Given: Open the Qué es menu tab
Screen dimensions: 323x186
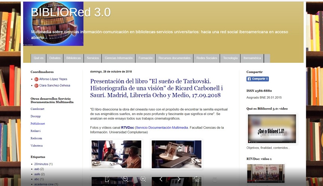Looking at the screenshot, I should click(38, 58).
